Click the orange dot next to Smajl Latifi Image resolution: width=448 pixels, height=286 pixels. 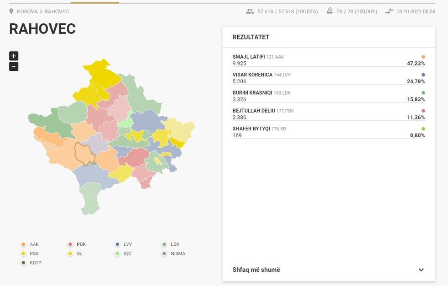pos(423,57)
